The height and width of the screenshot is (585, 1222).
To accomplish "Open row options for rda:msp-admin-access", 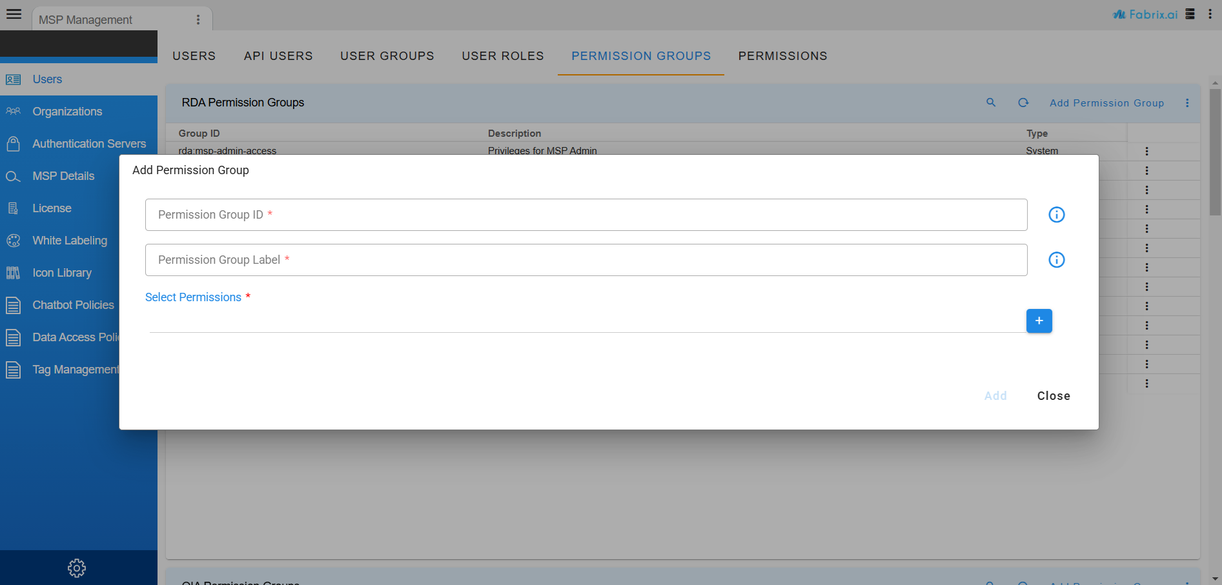I will click(1147, 151).
